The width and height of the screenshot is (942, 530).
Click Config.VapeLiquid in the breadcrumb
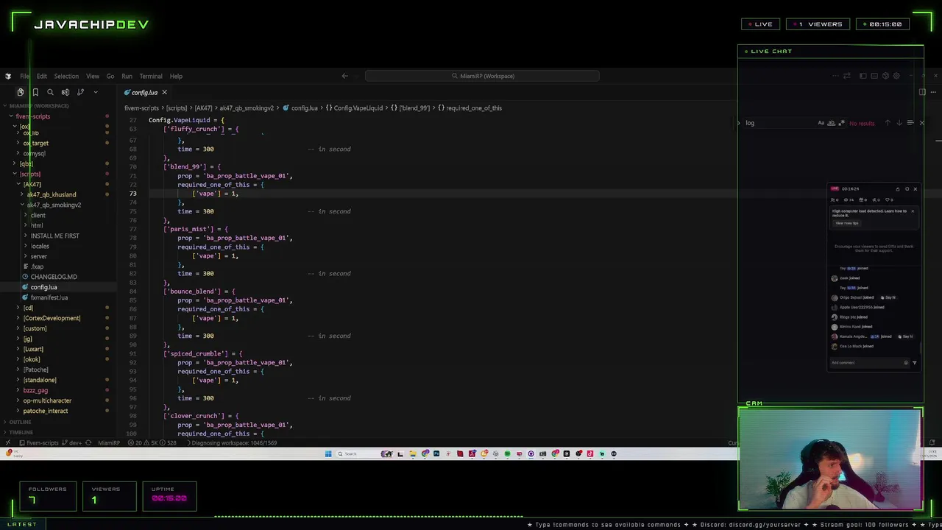coord(358,108)
